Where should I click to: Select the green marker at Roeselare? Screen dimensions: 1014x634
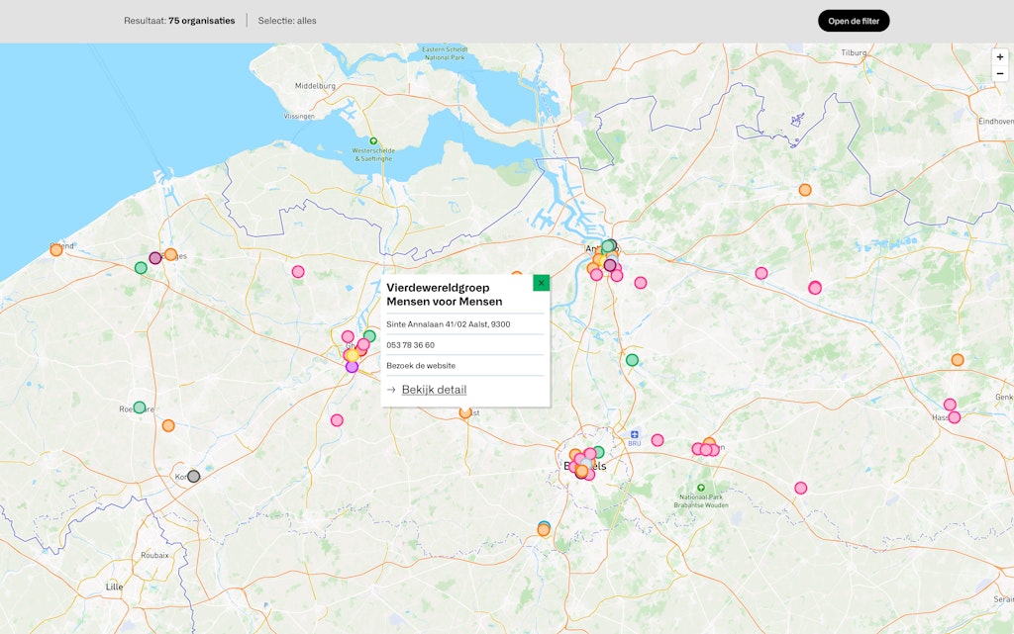click(x=140, y=407)
